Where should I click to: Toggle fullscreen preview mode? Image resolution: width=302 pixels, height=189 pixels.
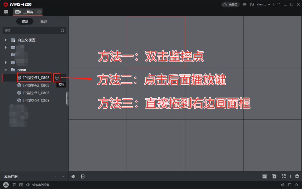tap(283, 176)
